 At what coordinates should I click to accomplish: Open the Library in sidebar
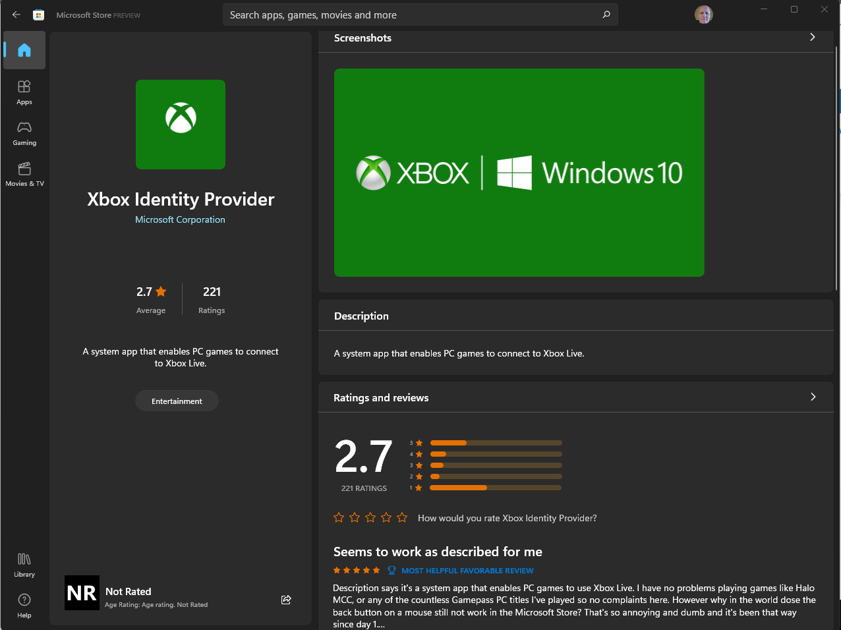pyautogui.click(x=24, y=565)
